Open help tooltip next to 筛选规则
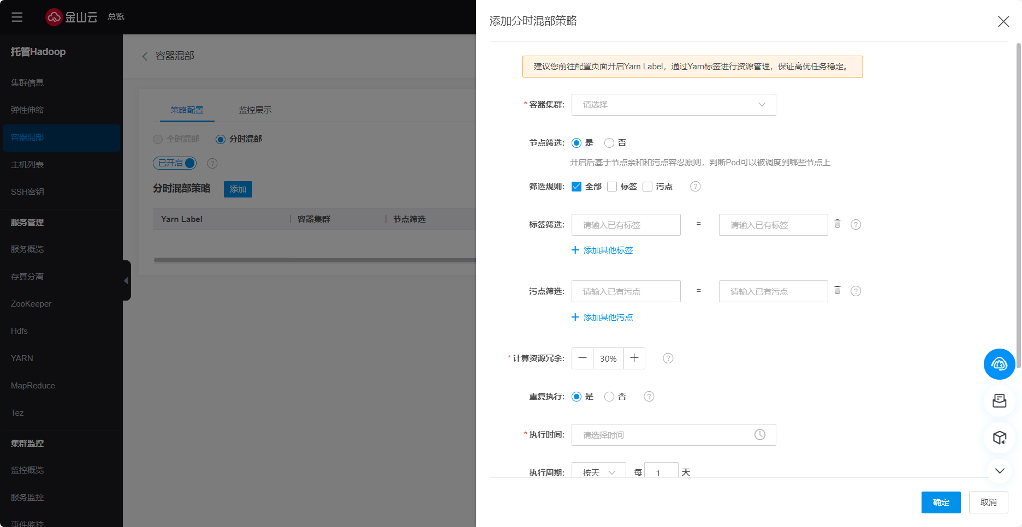The height and width of the screenshot is (527, 1022). (x=695, y=187)
